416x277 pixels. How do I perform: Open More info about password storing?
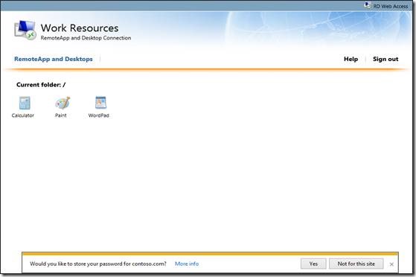pos(187,264)
